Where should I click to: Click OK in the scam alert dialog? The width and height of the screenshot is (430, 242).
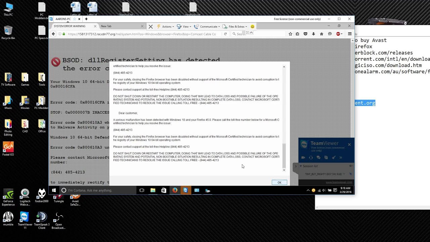point(279,183)
